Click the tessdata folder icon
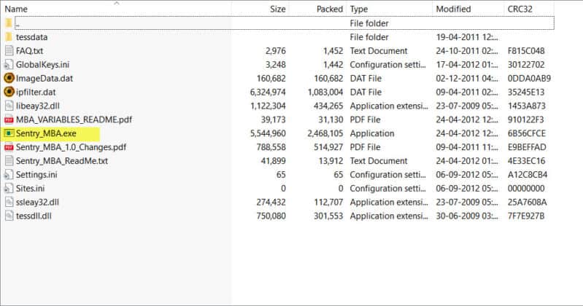 tap(9, 37)
